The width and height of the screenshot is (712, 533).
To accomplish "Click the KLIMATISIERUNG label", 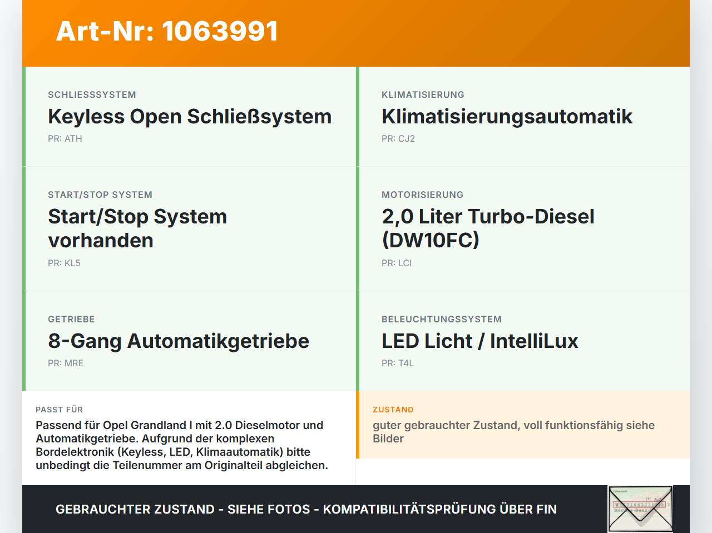I will coord(423,94).
